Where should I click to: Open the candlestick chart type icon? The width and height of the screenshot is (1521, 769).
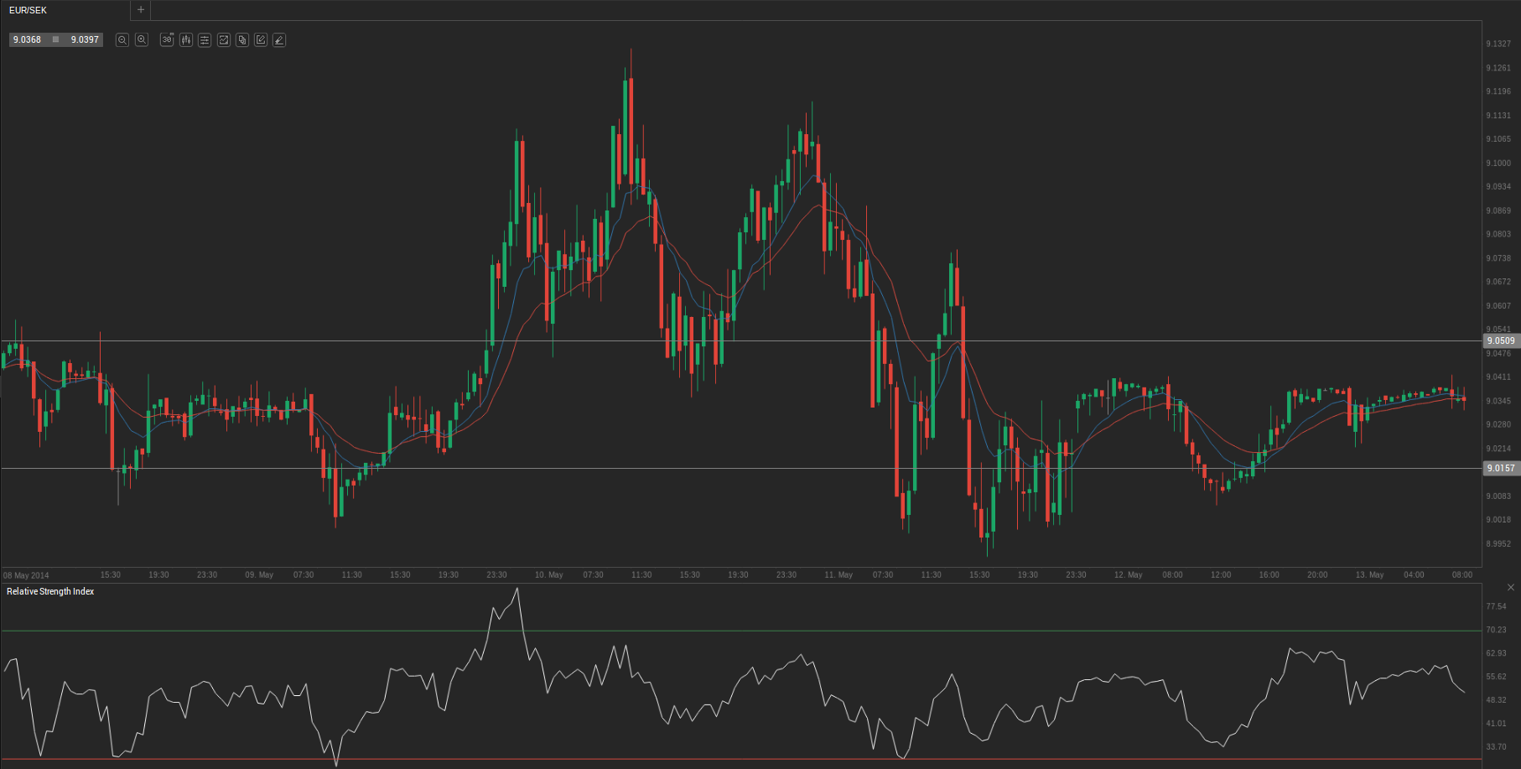pyautogui.click(x=186, y=40)
